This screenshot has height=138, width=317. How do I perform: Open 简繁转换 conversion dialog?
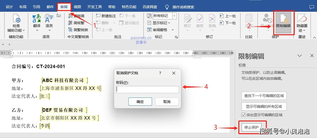[x=78, y=30]
